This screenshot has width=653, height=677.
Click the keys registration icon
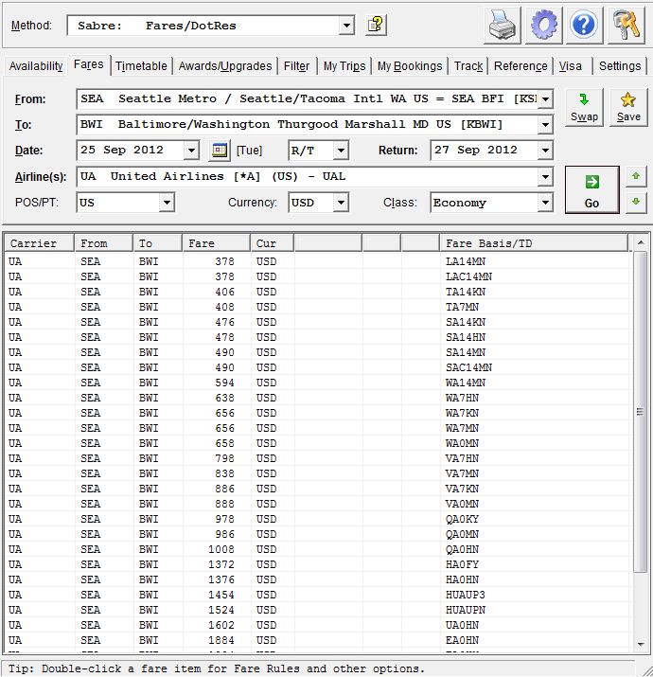[627, 26]
